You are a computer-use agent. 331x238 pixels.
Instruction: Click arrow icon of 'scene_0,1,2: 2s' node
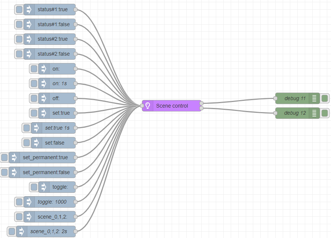coord(22,232)
